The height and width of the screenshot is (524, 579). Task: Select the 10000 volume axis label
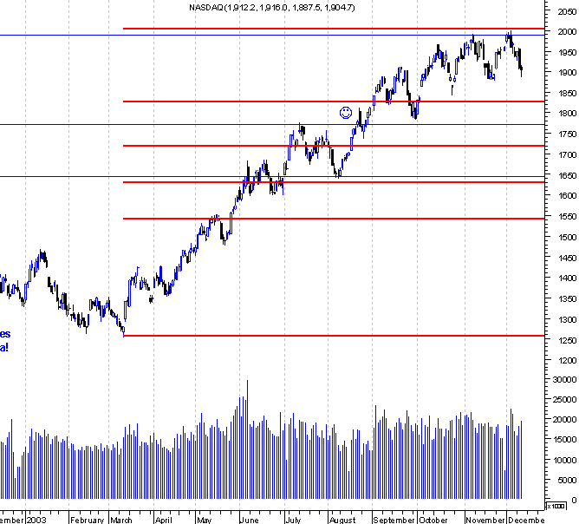[x=565, y=460]
